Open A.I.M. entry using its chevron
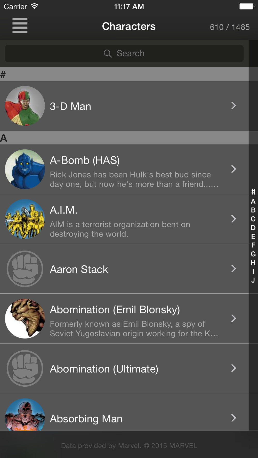 pyautogui.click(x=233, y=219)
